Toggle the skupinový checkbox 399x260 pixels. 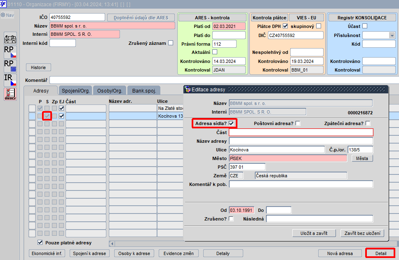coord(319,26)
